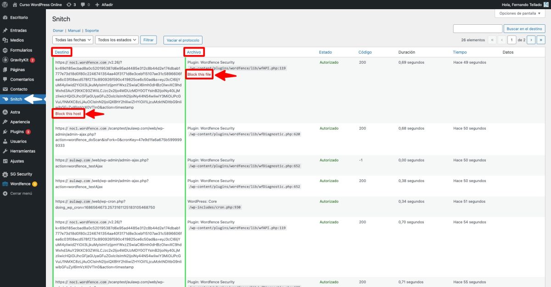The width and height of the screenshot is (551, 287).
Task: Expand Opciones de pantalla panel
Action: (x=520, y=13)
